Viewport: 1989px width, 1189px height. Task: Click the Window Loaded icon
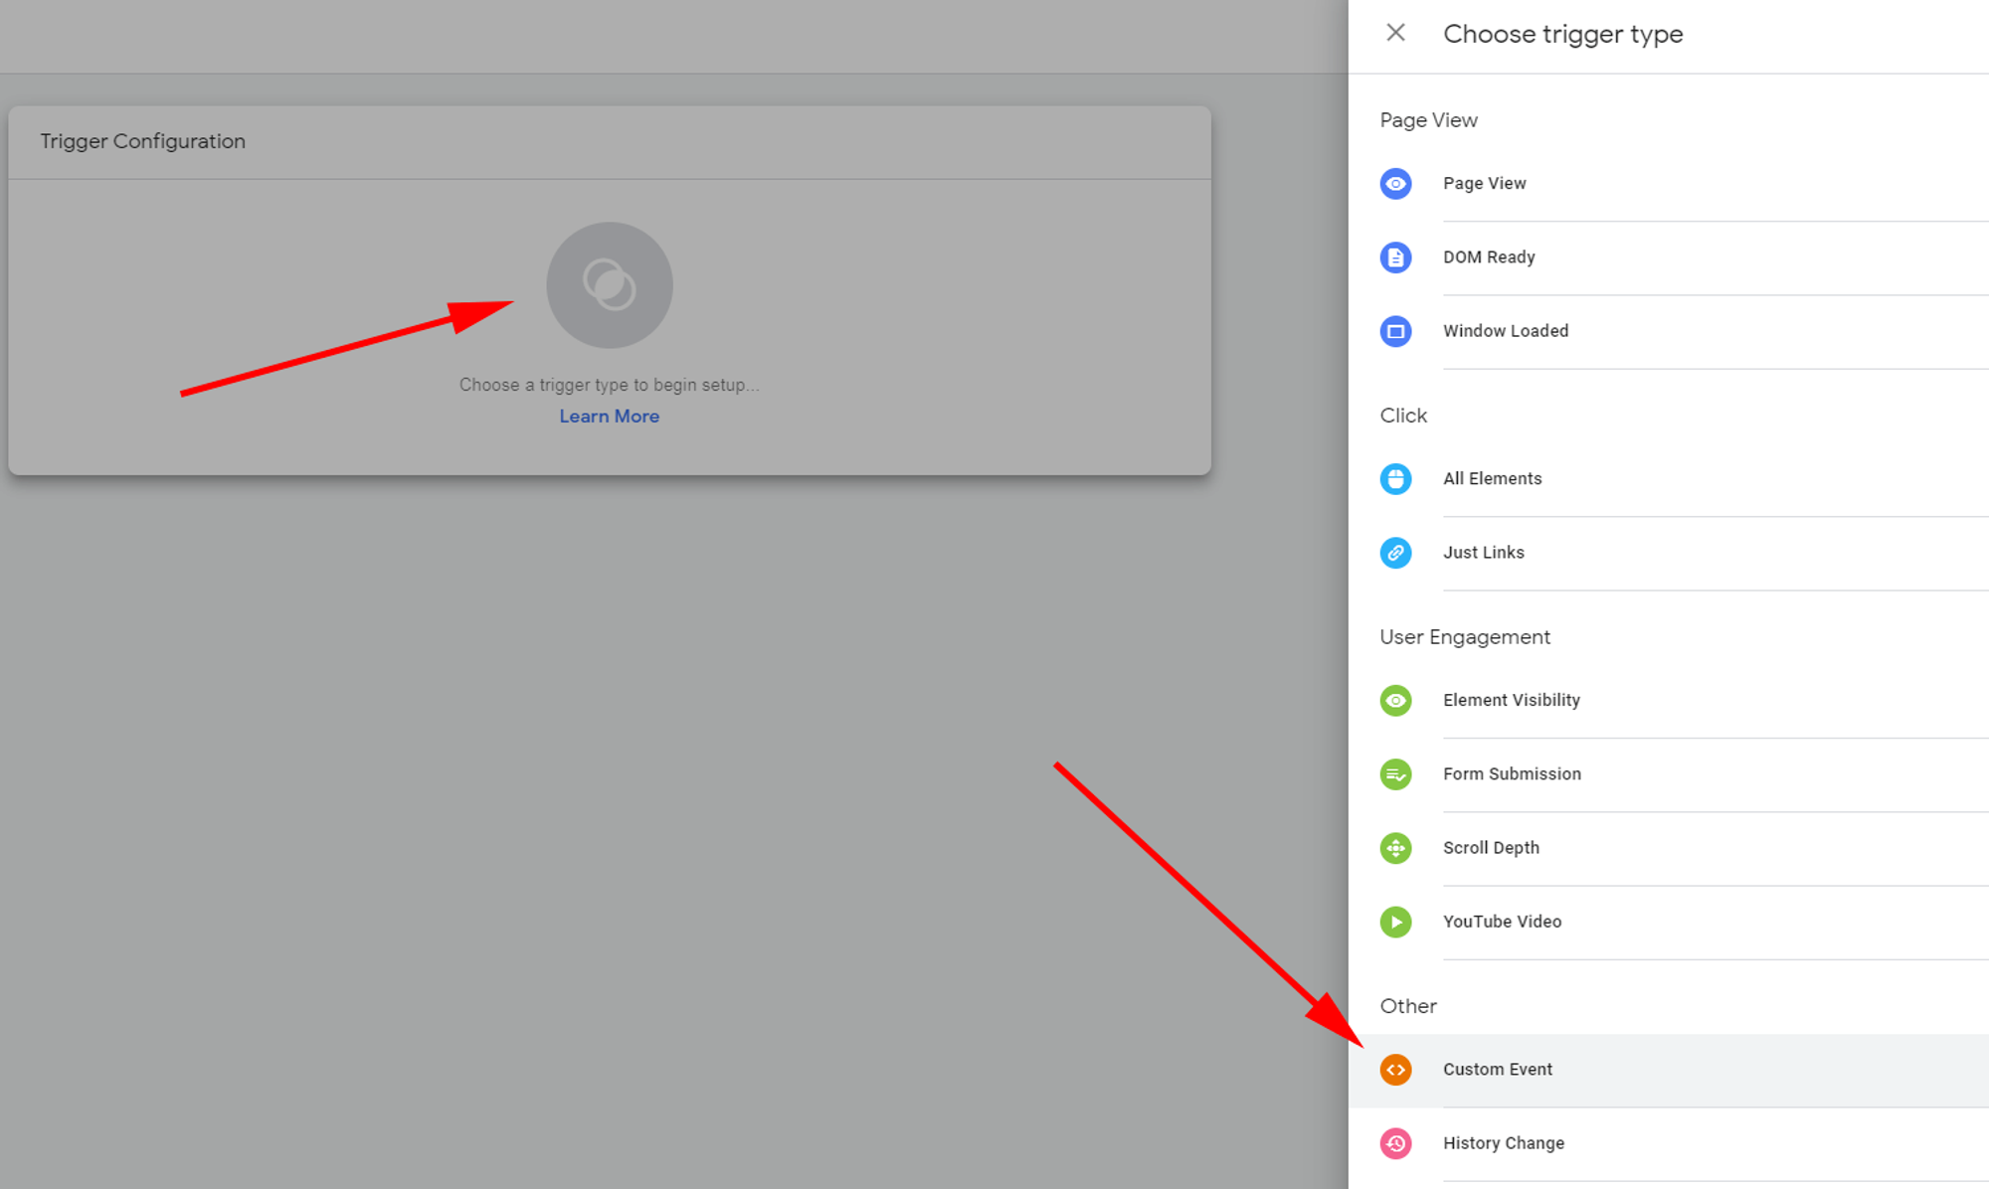tap(1395, 331)
